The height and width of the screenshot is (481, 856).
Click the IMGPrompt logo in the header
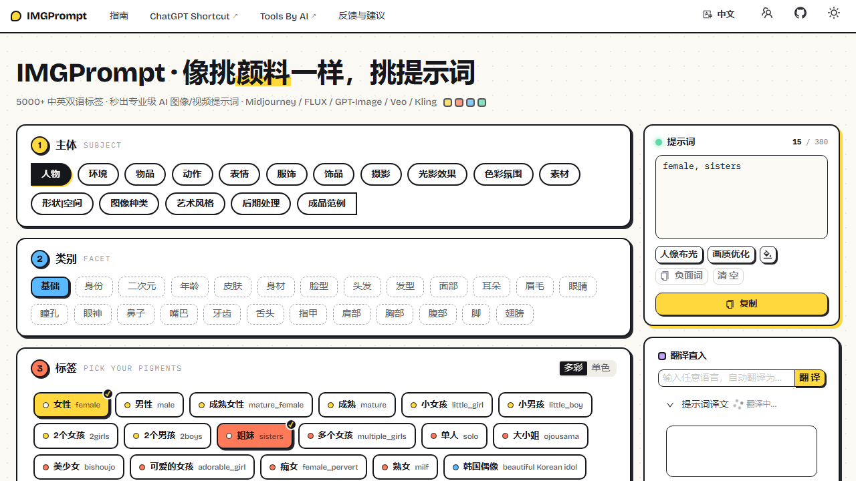pos(49,16)
